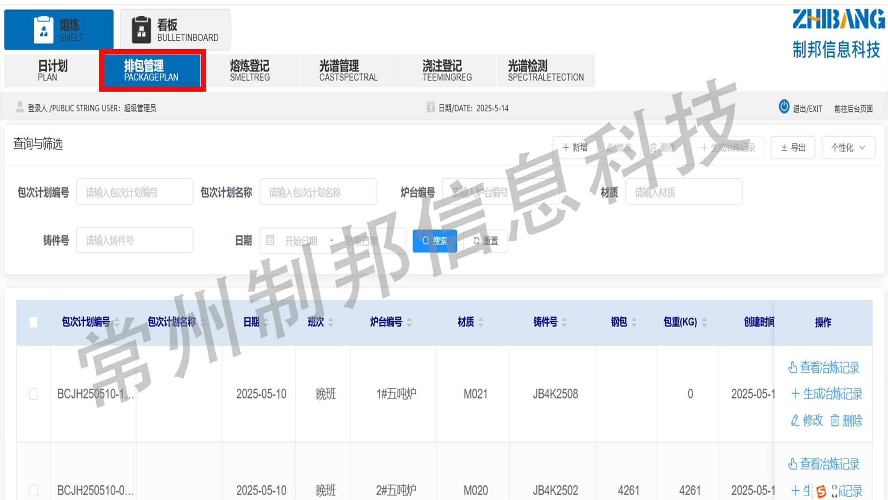Viewport: 888px width, 500px height.
Task: Click the calendar icon in date range field
Action: click(x=270, y=240)
